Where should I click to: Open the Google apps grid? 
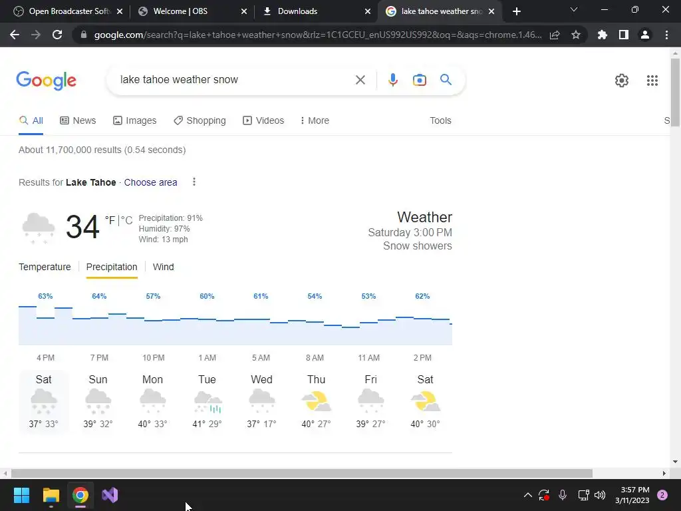click(x=652, y=81)
